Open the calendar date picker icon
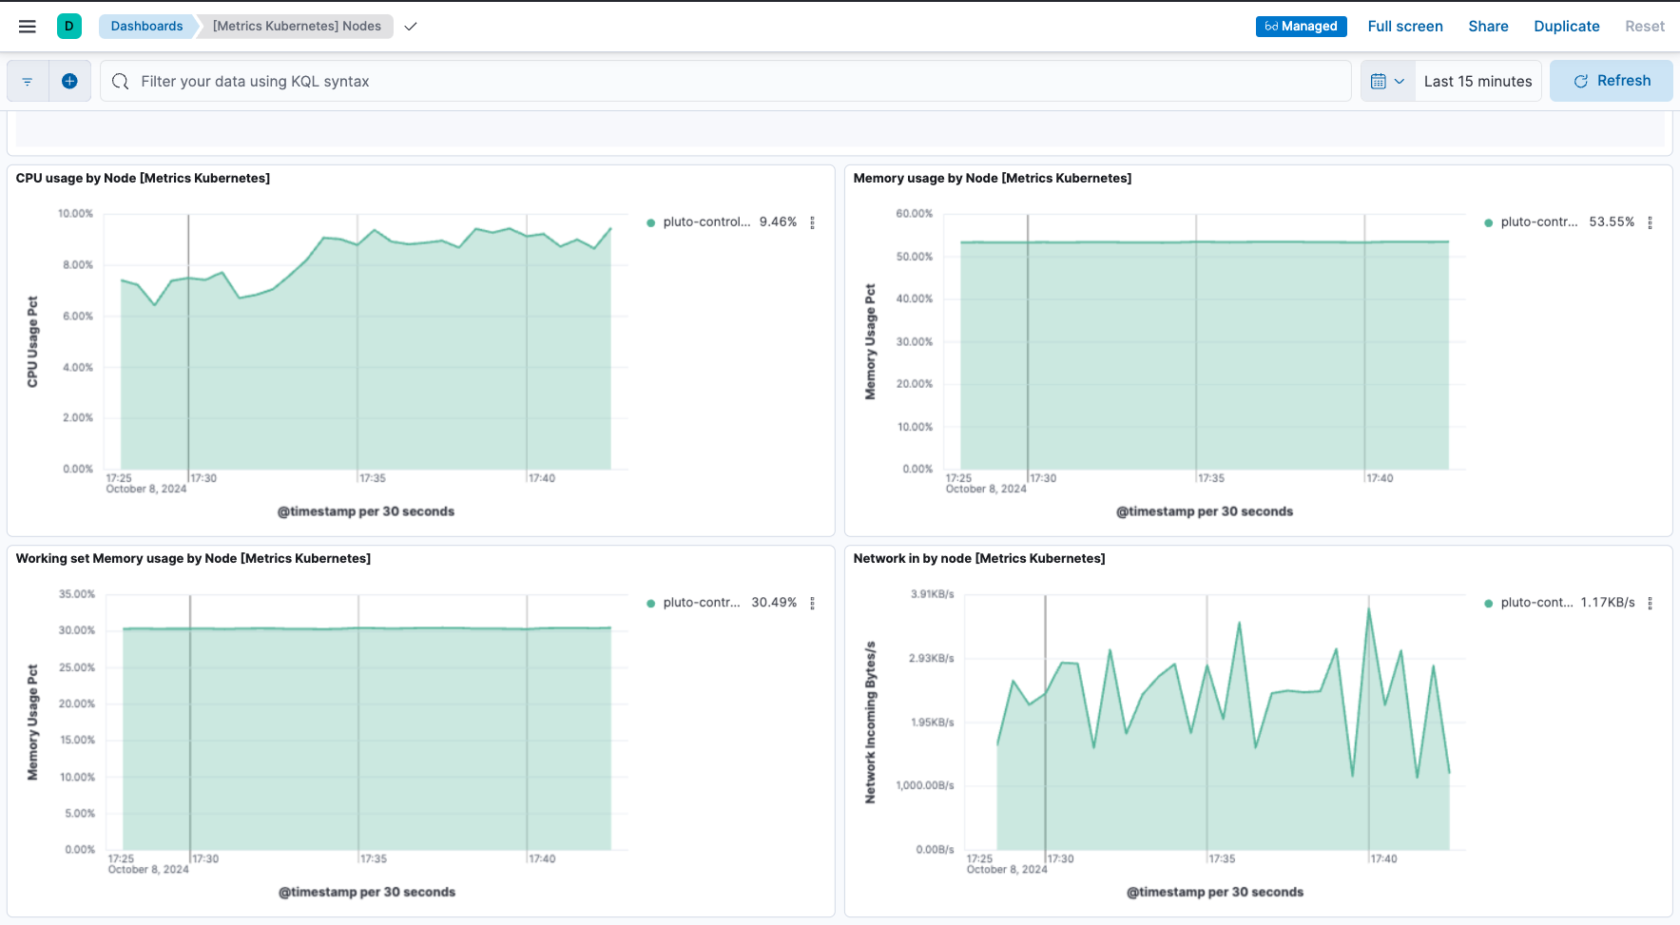The height and width of the screenshot is (925, 1680). click(x=1380, y=81)
